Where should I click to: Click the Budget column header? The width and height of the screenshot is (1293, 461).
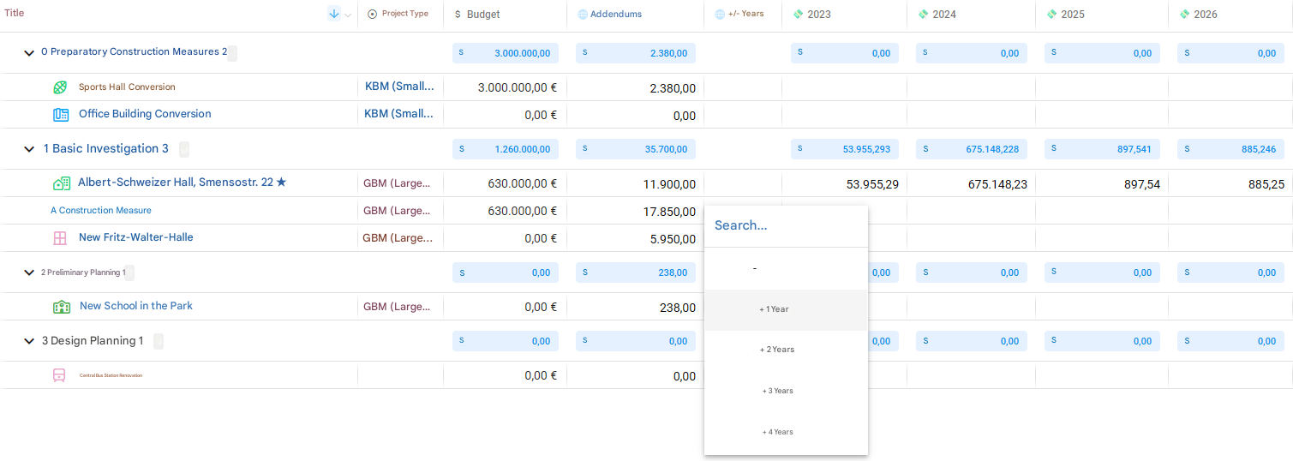click(x=483, y=15)
